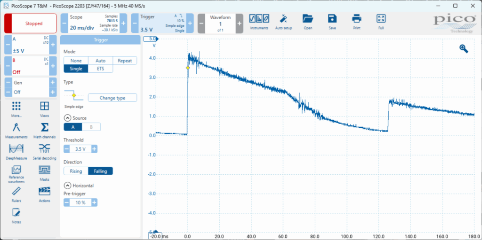Open the Instruments panel icon
The height and width of the screenshot is (240, 482).
pyautogui.click(x=259, y=19)
